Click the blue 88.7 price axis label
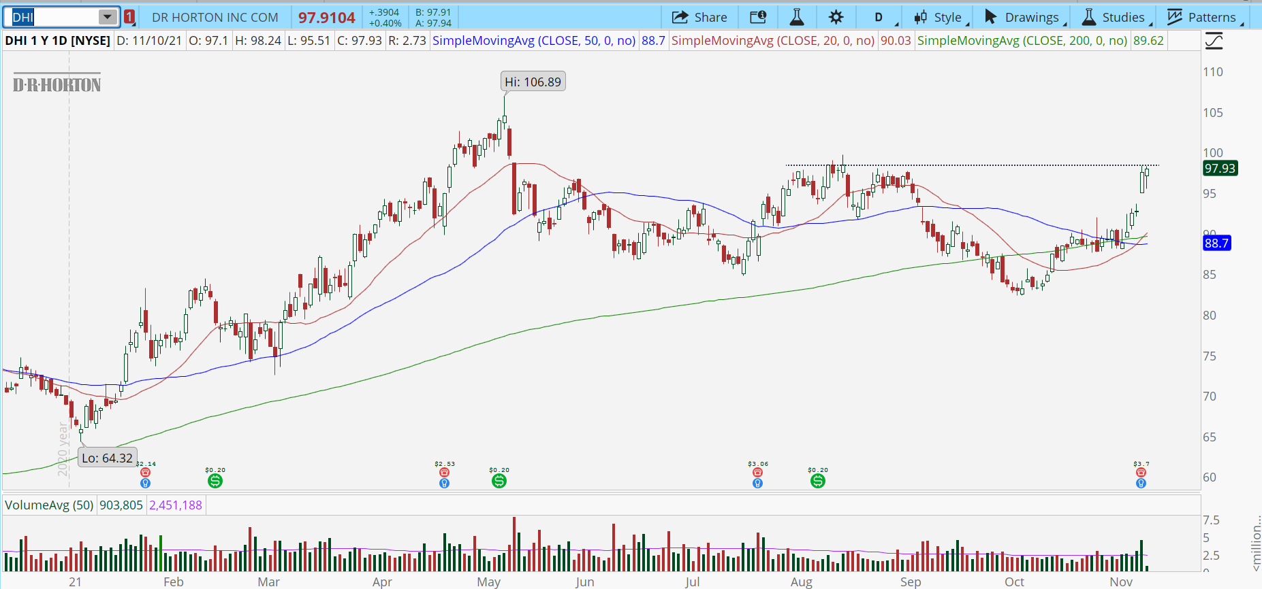The image size is (1262, 589). click(x=1216, y=243)
